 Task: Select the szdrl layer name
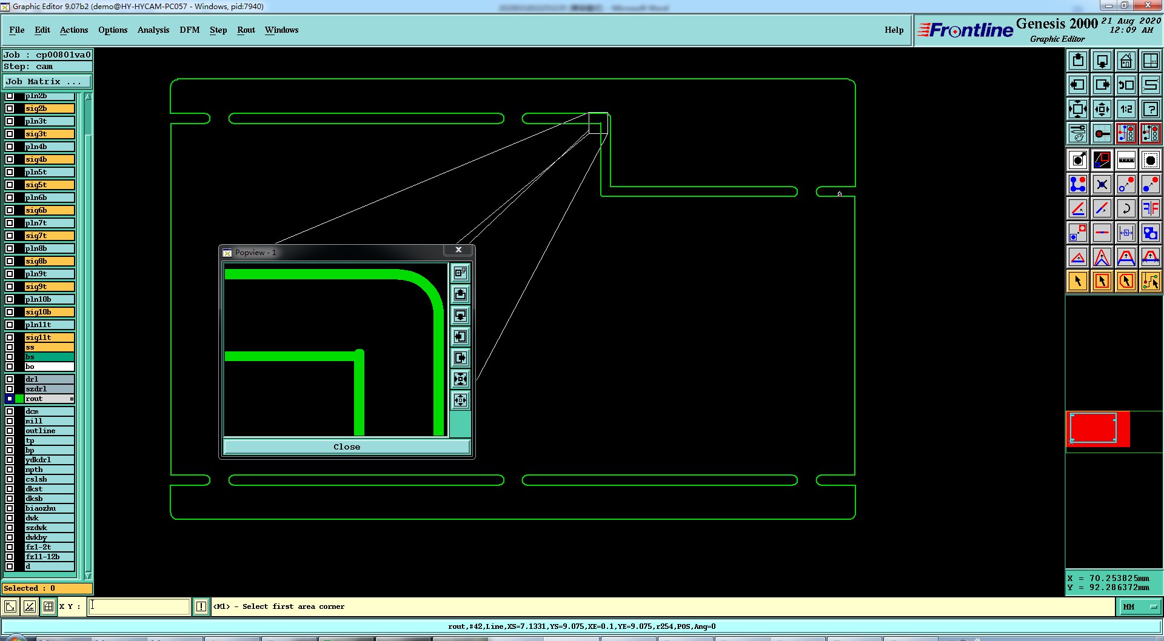point(49,389)
